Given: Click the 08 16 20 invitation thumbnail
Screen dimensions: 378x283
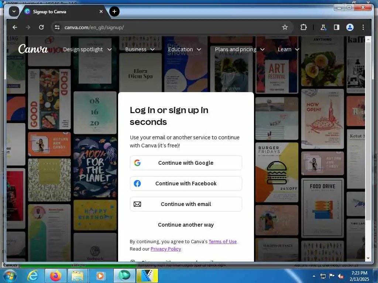Looking at the screenshot, I should pyautogui.click(x=95, y=112).
